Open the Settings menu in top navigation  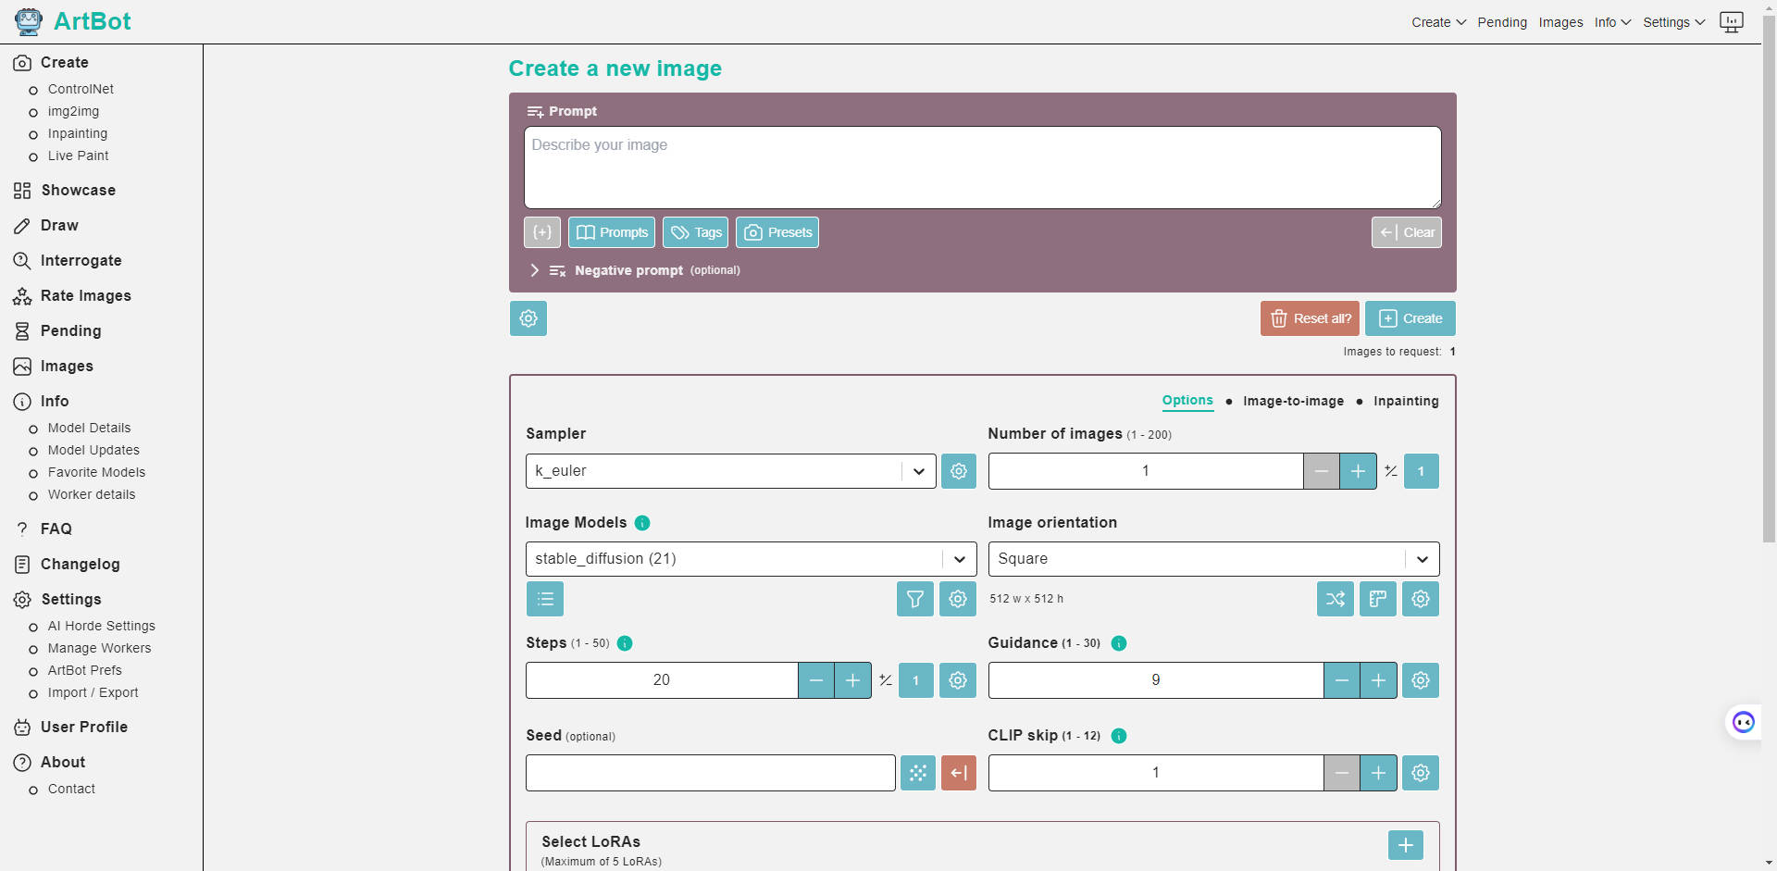[1673, 22]
